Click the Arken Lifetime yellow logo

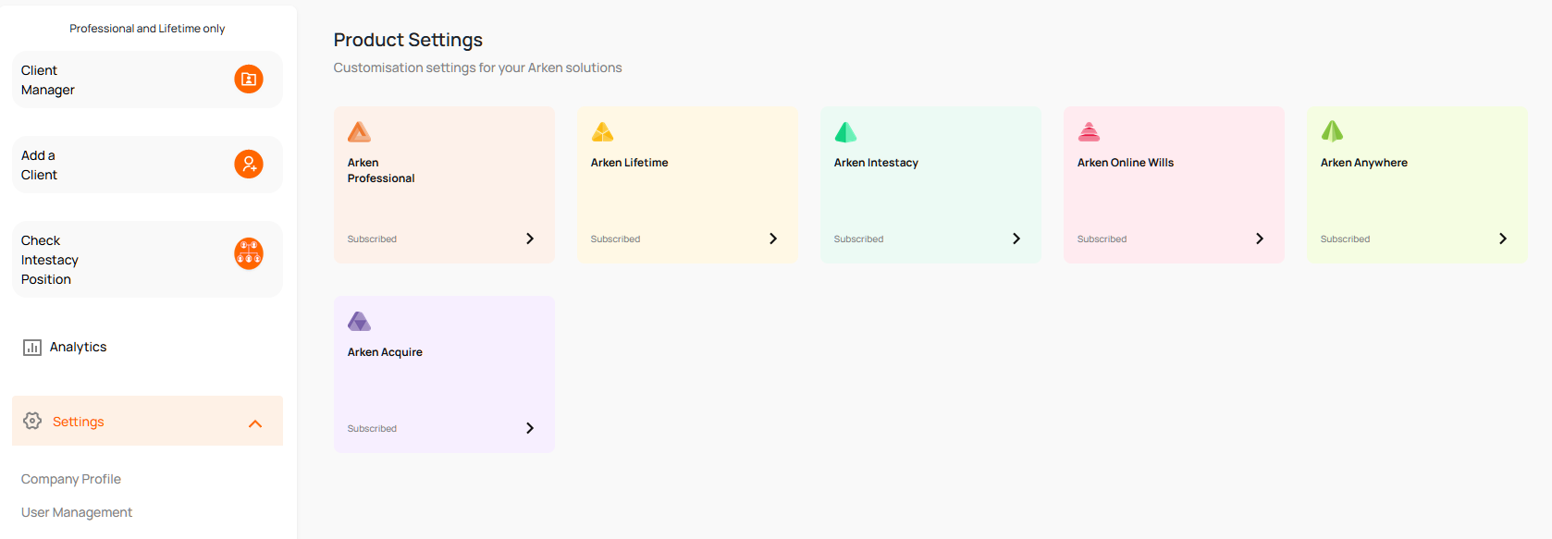coord(602,132)
